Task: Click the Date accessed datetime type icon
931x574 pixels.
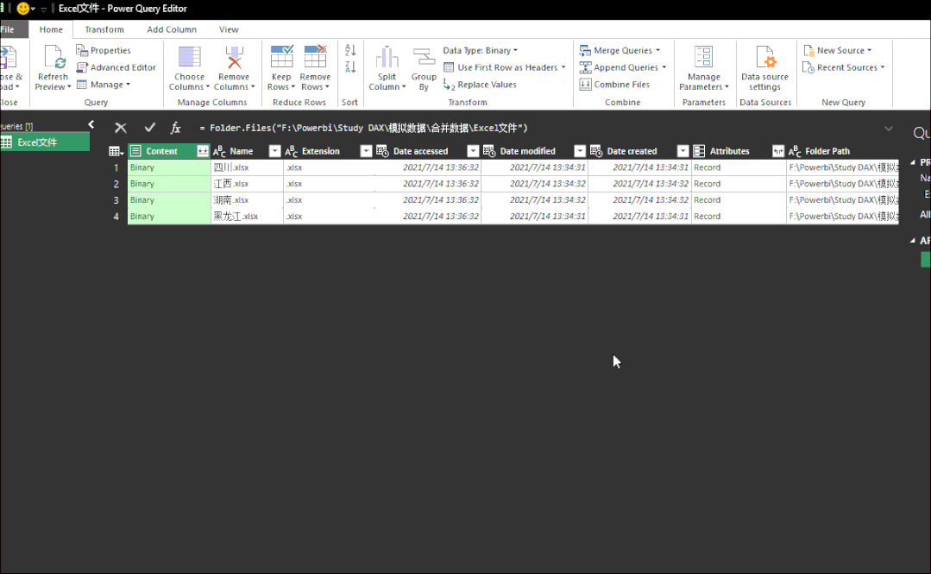Action: 383,151
